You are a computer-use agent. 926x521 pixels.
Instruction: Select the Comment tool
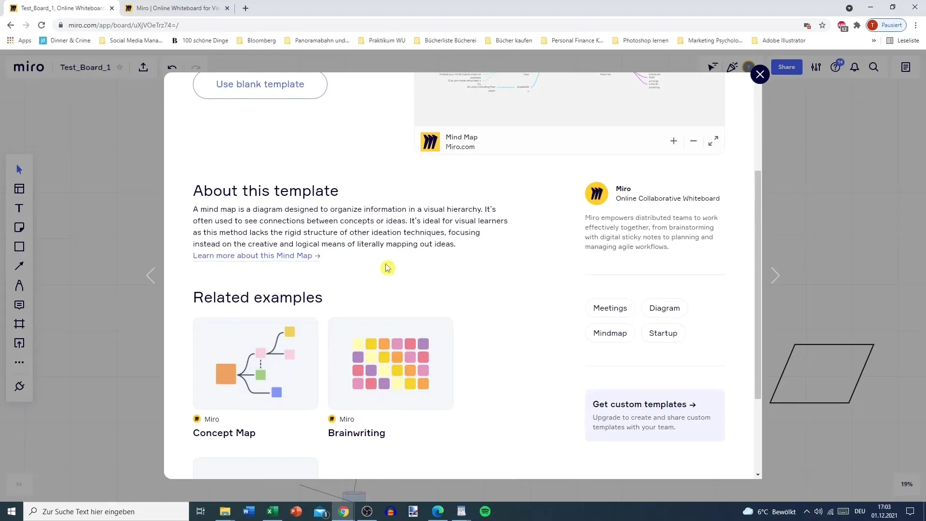[x=19, y=304]
